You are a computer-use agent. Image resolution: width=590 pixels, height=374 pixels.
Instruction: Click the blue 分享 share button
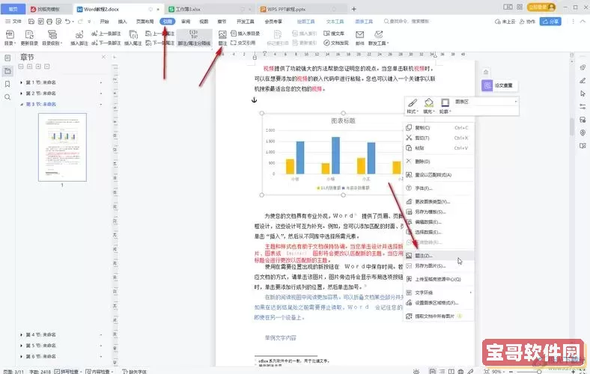click(550, 22)
